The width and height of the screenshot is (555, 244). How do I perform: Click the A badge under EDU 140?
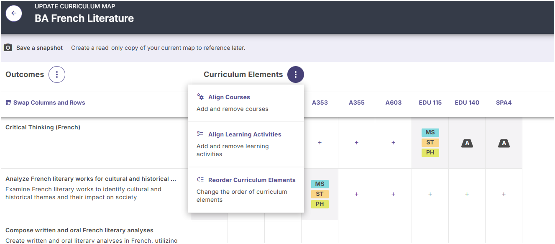pos(467,143)
